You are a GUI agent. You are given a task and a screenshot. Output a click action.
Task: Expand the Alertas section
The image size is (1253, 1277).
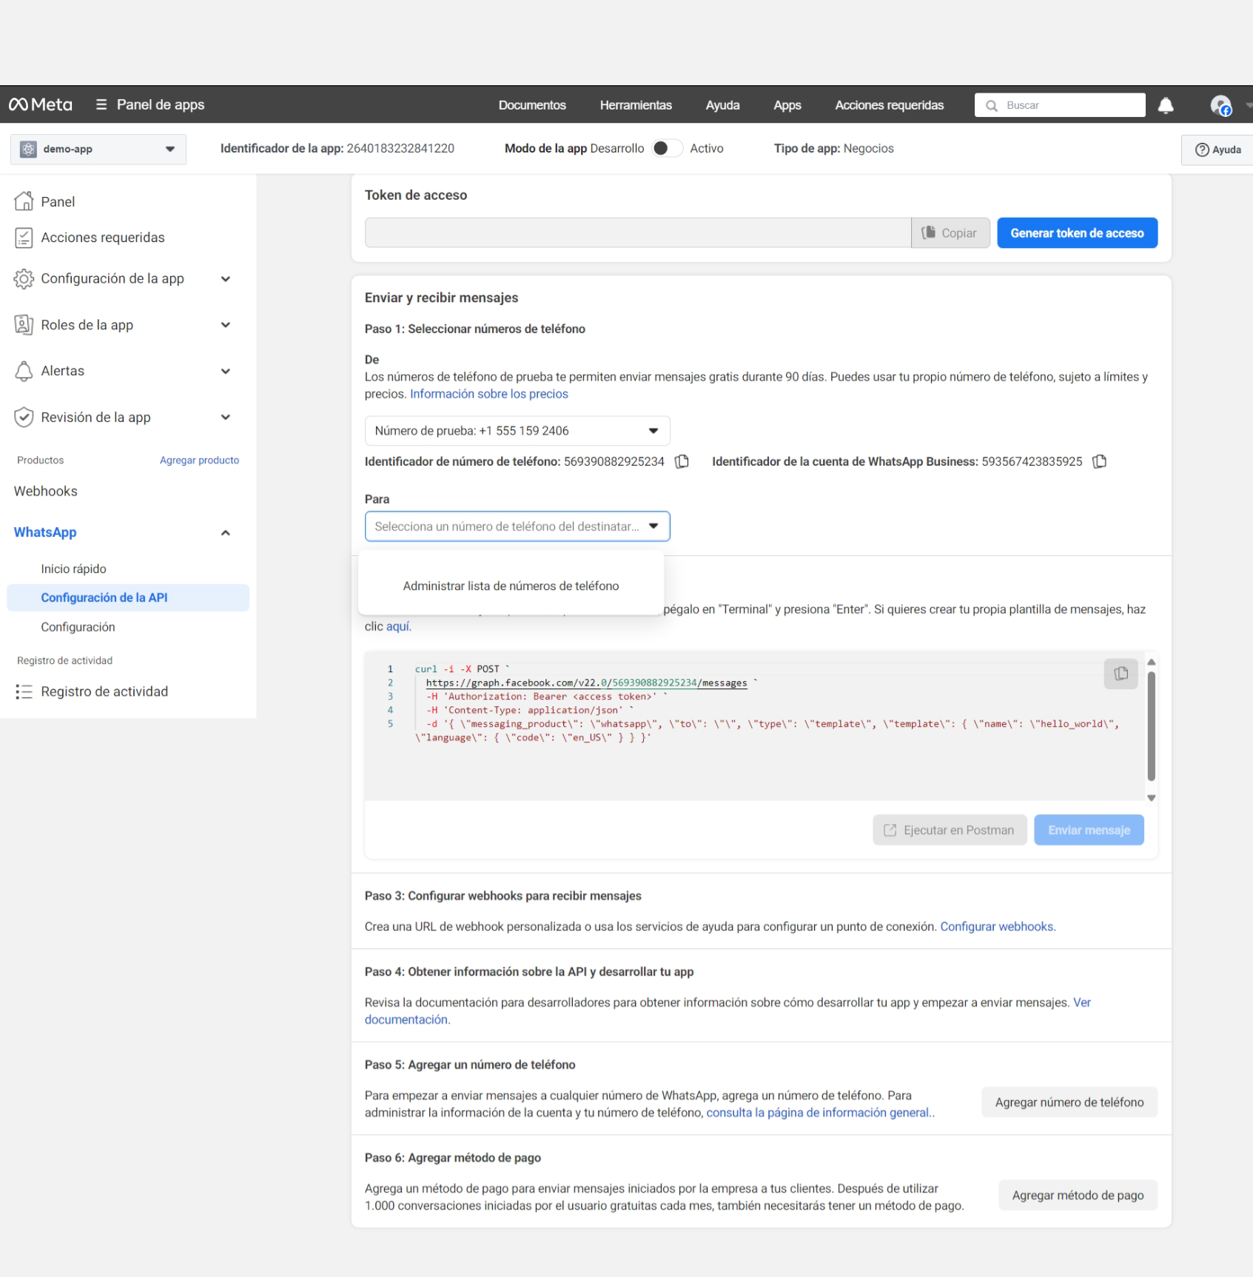(x=226, y=371)
